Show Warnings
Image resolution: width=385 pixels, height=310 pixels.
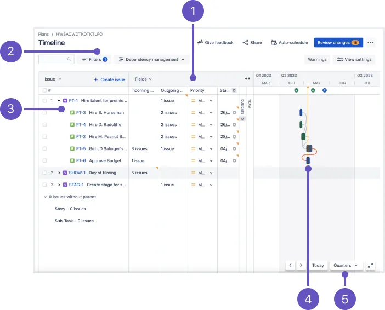point(317,59)
